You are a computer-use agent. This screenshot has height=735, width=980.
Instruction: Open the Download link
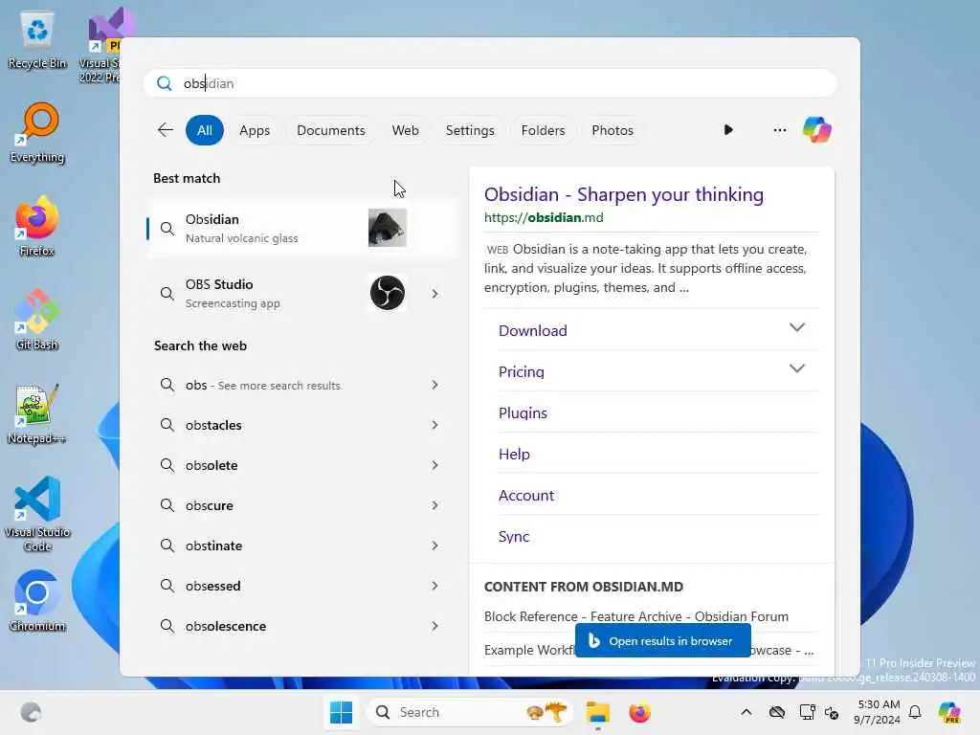tap(532, 330)
